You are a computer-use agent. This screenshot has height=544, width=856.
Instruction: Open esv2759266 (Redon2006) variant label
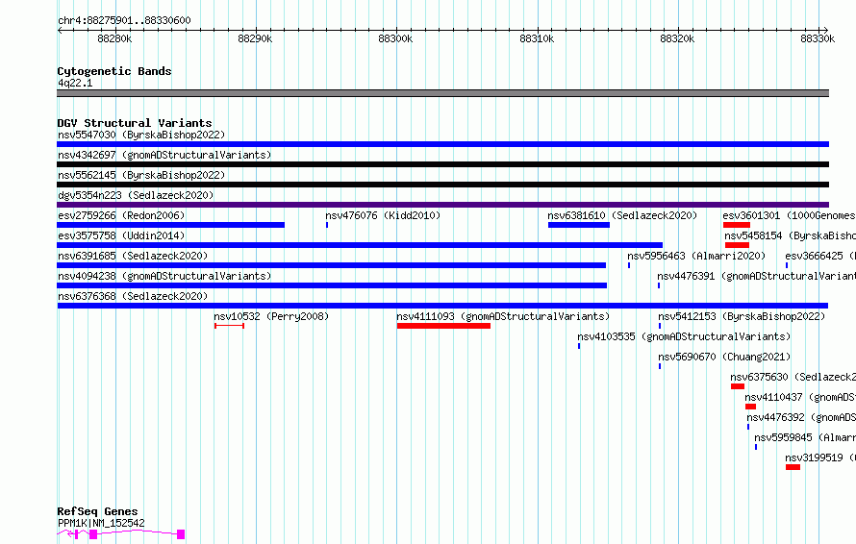(121, 215)
